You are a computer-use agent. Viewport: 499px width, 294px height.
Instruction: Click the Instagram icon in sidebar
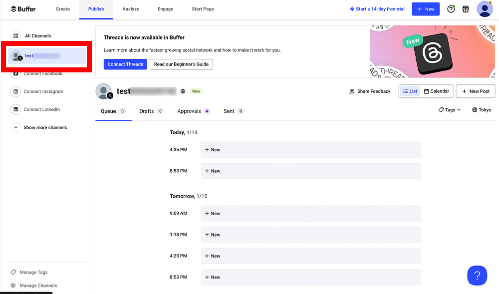(x=15, y=91)
